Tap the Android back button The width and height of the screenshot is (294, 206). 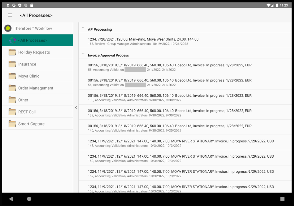tap(11, 199)
